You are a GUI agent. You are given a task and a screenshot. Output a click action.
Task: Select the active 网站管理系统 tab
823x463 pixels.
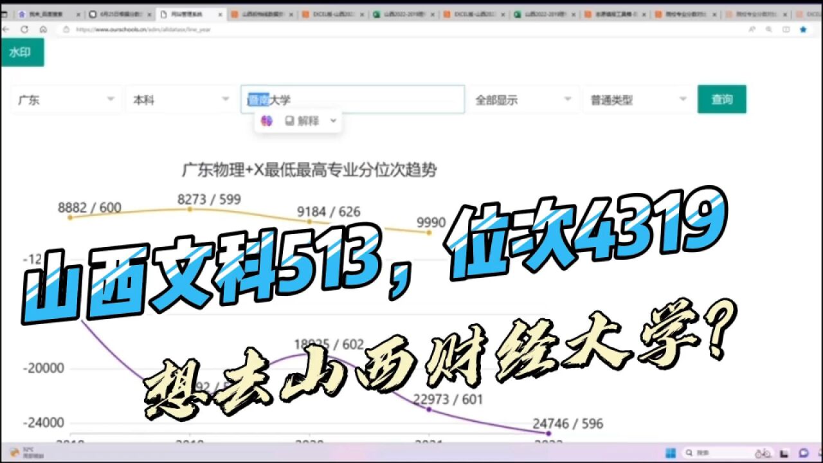click(x=190, y=14)
